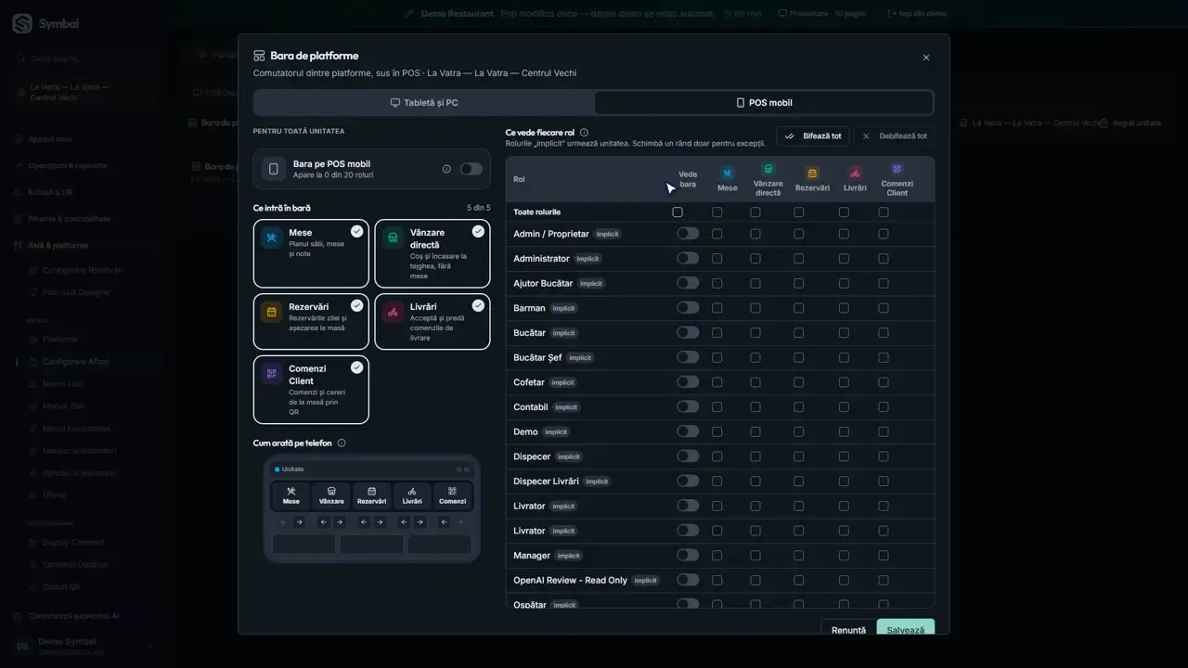Click the Comenzi icon in the phone preview
The image size is (1188, 668).
452,492
